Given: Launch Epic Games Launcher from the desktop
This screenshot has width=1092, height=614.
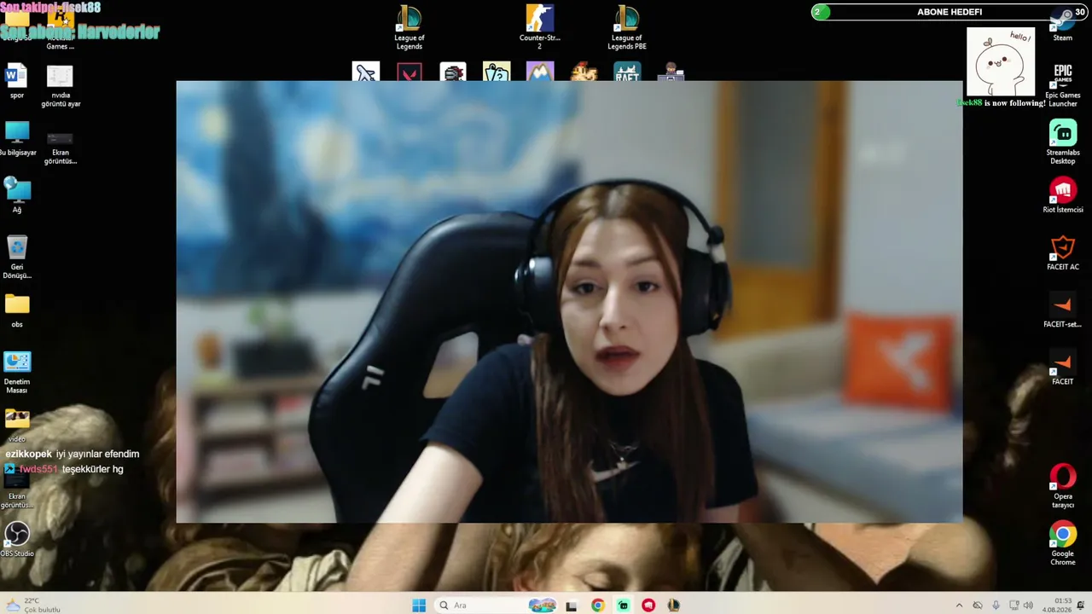Looking at the screenshot, I should click(1062, 84).
